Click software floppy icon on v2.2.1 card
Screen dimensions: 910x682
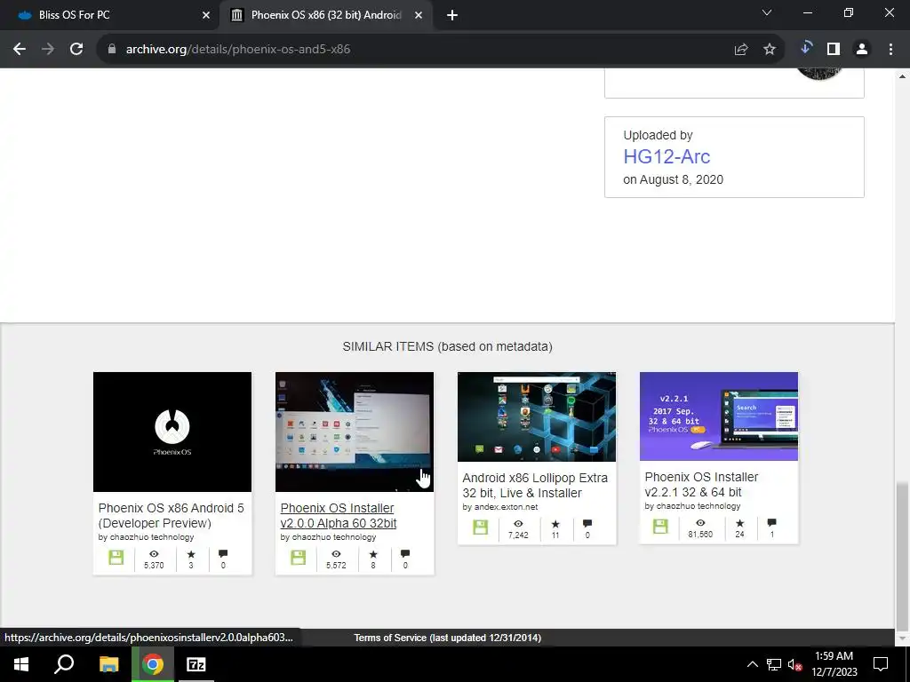(660, 526)
